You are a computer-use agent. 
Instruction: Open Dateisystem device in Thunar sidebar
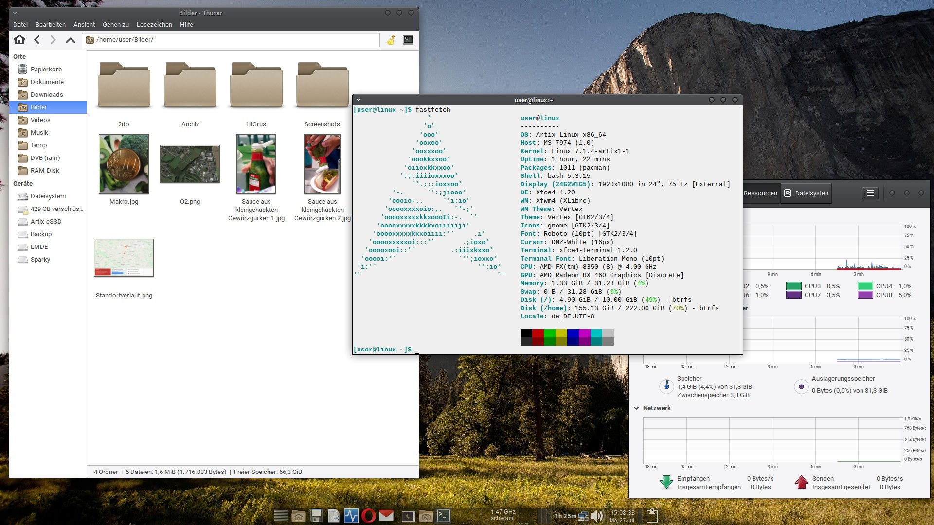[x=48, y=196]
